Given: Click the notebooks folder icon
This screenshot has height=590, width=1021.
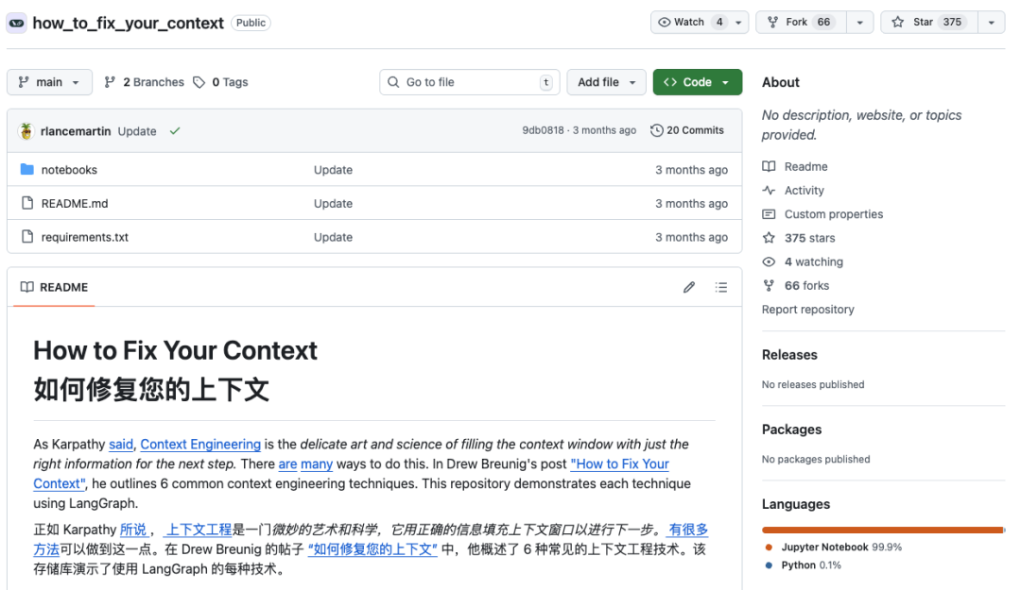Looking at the screenshot, I should 26,169.
